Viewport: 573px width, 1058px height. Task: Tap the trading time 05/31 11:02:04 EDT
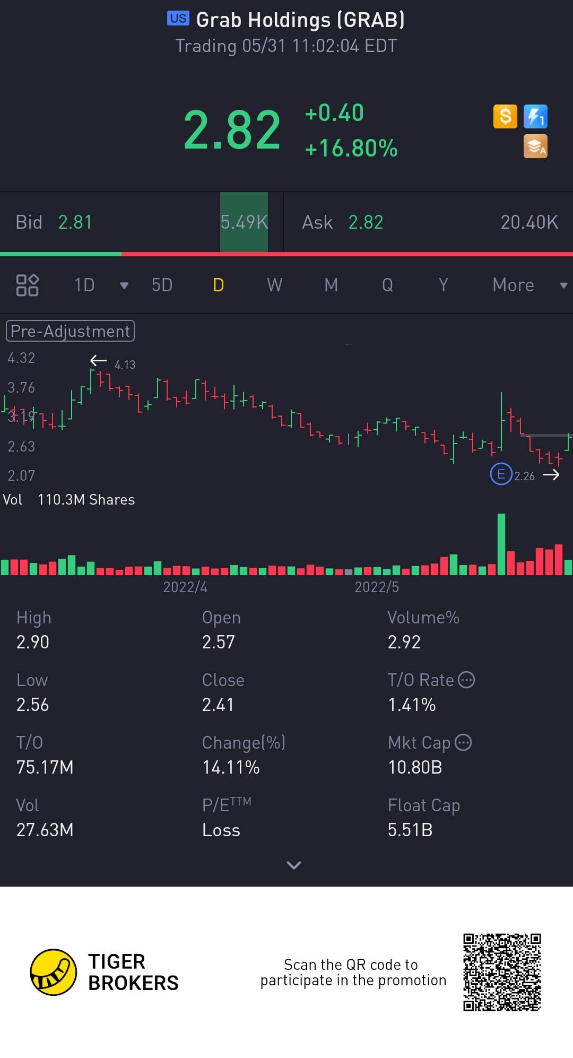(x=286, y=46)
